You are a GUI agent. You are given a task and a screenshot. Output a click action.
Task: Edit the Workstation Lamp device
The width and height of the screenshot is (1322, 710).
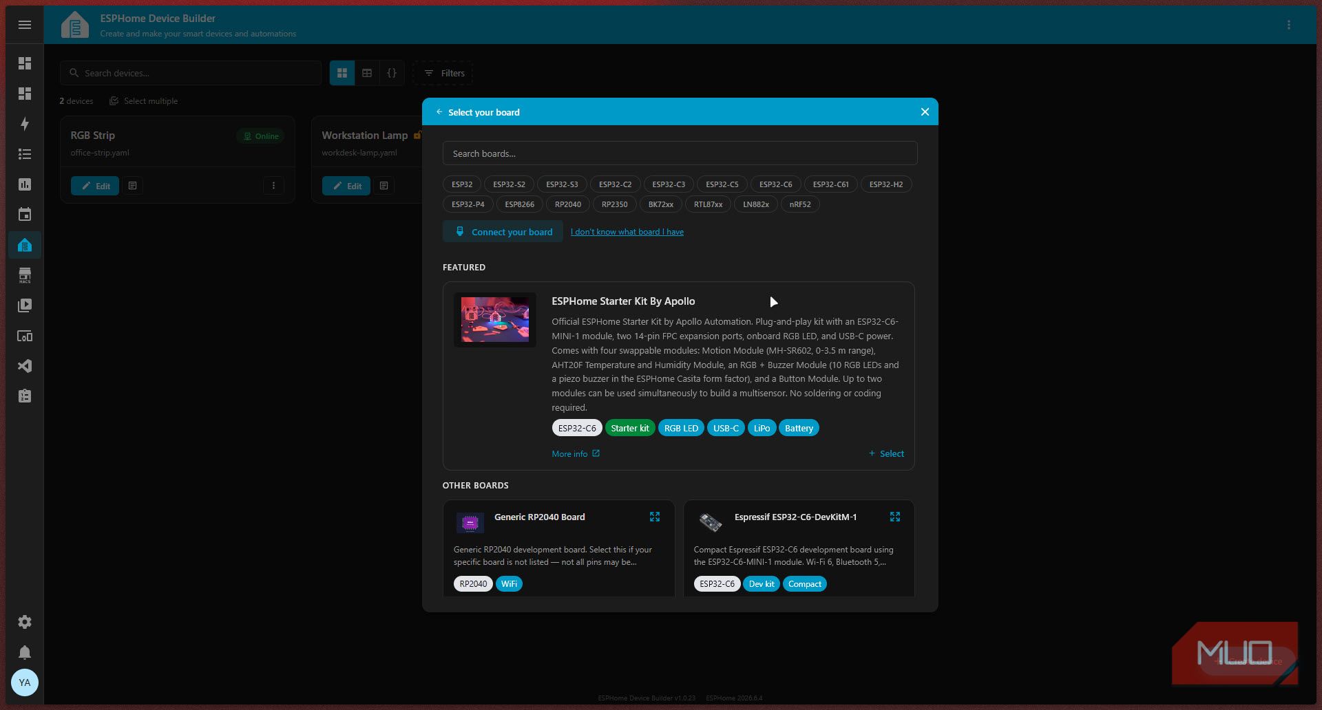point(346,186)
